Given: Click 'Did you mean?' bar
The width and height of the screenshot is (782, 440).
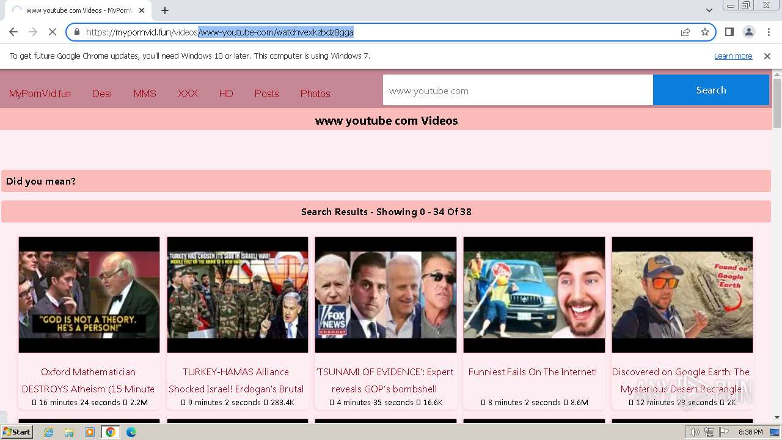Looking at the screenshot, I should [386, 181].
